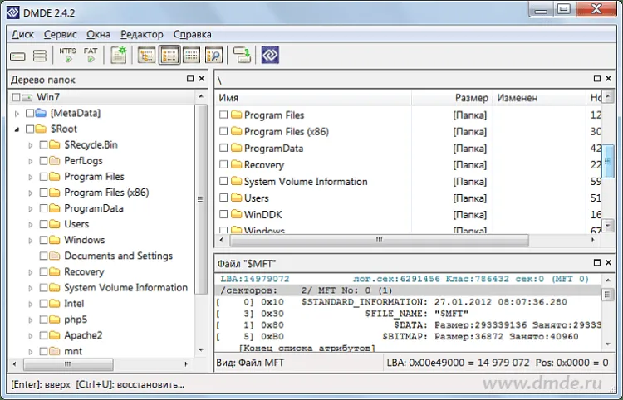
Task: Collapse the $Root tree node
Action: tap(17, 129)
